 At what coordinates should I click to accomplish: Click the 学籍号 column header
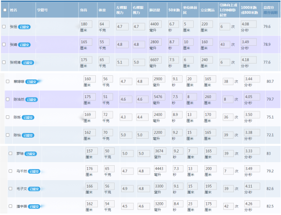click(x=42, y=10)
